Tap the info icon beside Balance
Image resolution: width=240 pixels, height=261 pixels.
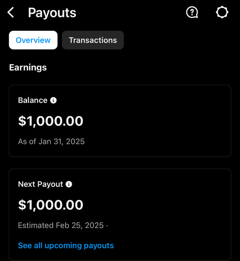tap(54, 100)
